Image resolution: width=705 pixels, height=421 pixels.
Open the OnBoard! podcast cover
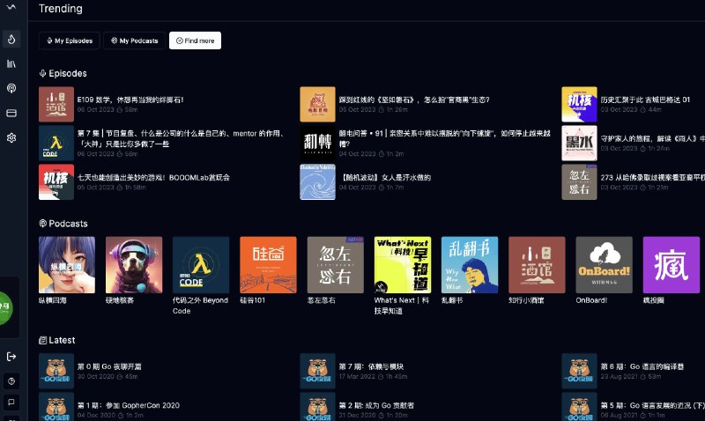[x=605, y=265]
